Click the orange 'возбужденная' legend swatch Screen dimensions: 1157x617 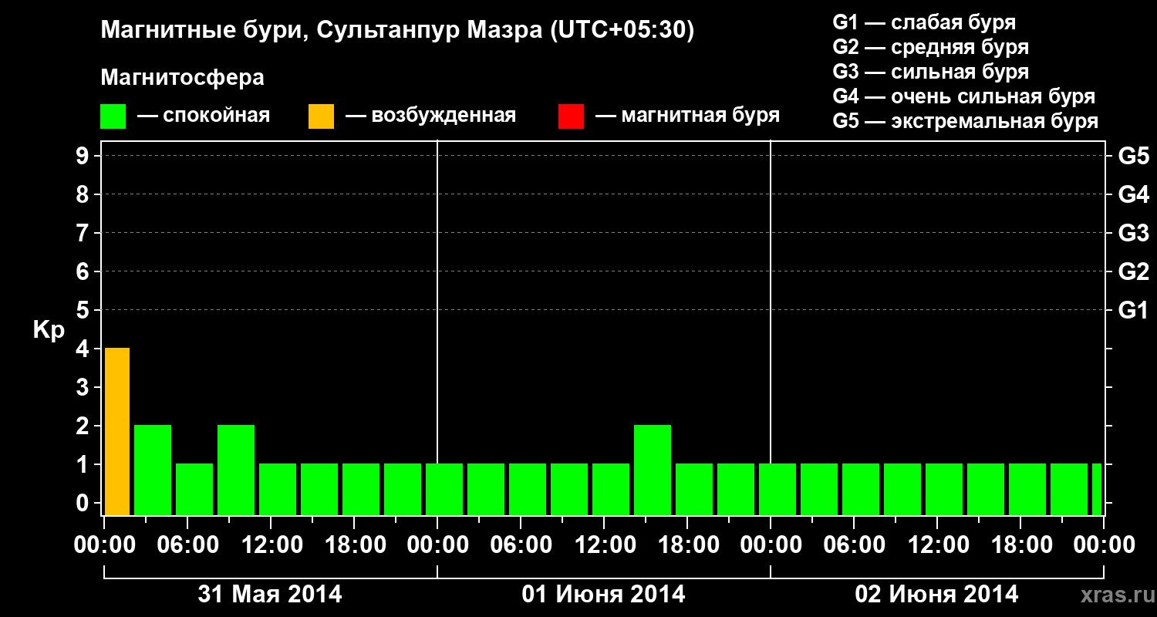(x=321, y=116)
